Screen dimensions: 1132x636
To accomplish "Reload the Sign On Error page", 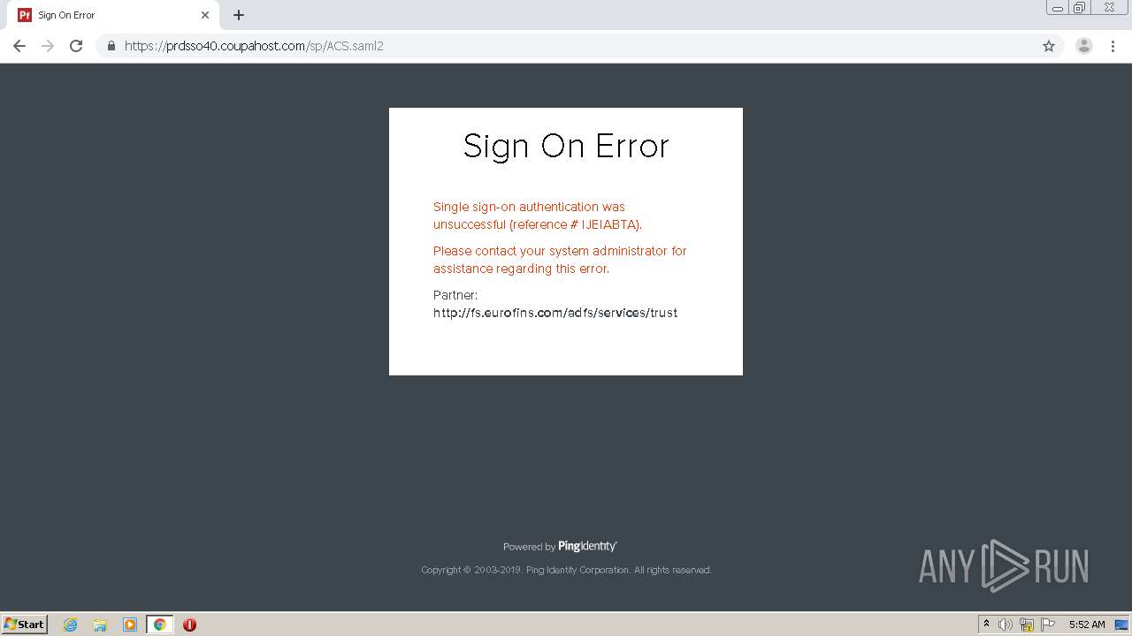I will click(x=76, y=46).
